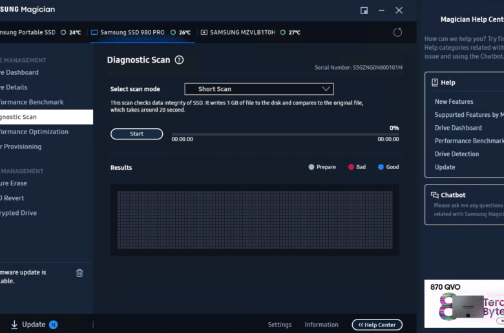The height and width of the screenshot is (333, 504).
Task: Open Over Provisioning sidebar item
Action: [21, 146]
